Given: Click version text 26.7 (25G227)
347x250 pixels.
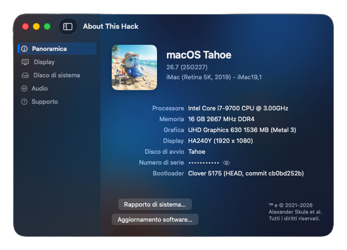Looking at the screenshot, I should click(x=187, y=67).
